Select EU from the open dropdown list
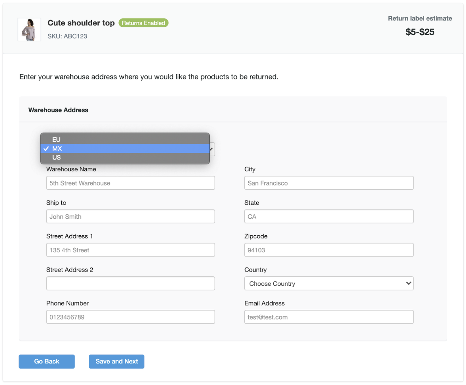This screenshot has width=466, height=385. [56, 139]
